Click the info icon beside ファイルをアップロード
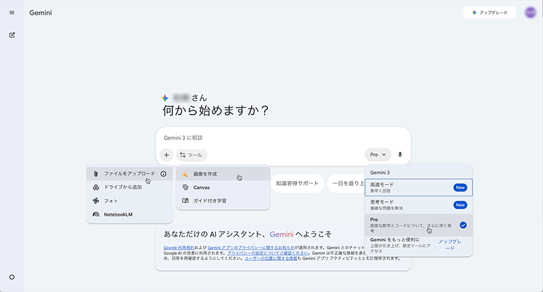 coord(163,173)
